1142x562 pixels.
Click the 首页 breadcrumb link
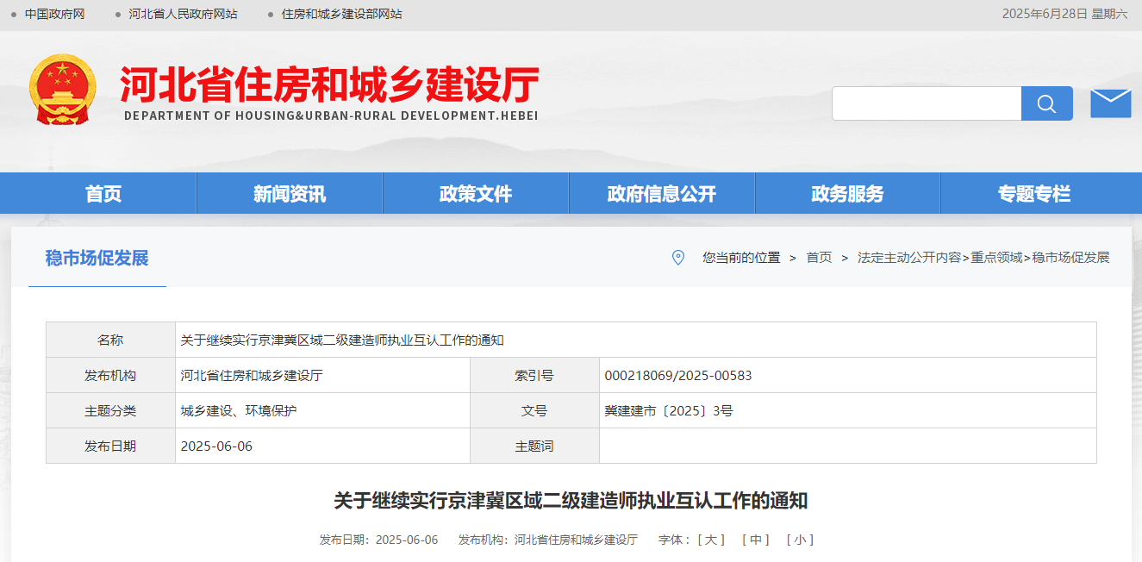click(x=819, y=258)
